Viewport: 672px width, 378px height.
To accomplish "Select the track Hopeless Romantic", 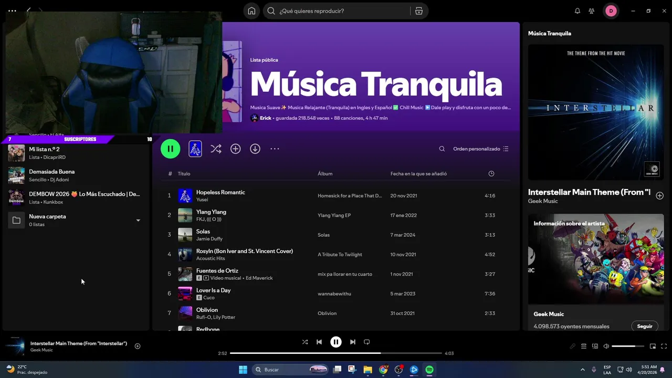I will point(220,192).
